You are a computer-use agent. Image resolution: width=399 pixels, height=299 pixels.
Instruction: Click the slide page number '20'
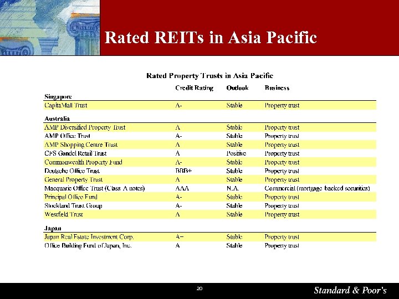click(x=199, y=288)
